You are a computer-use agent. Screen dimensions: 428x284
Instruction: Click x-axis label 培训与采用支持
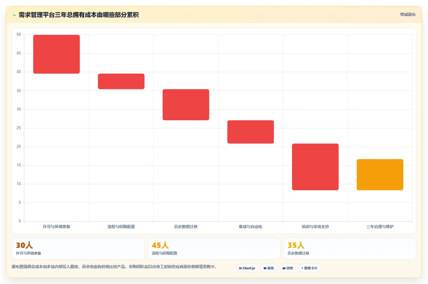point(315,227)
